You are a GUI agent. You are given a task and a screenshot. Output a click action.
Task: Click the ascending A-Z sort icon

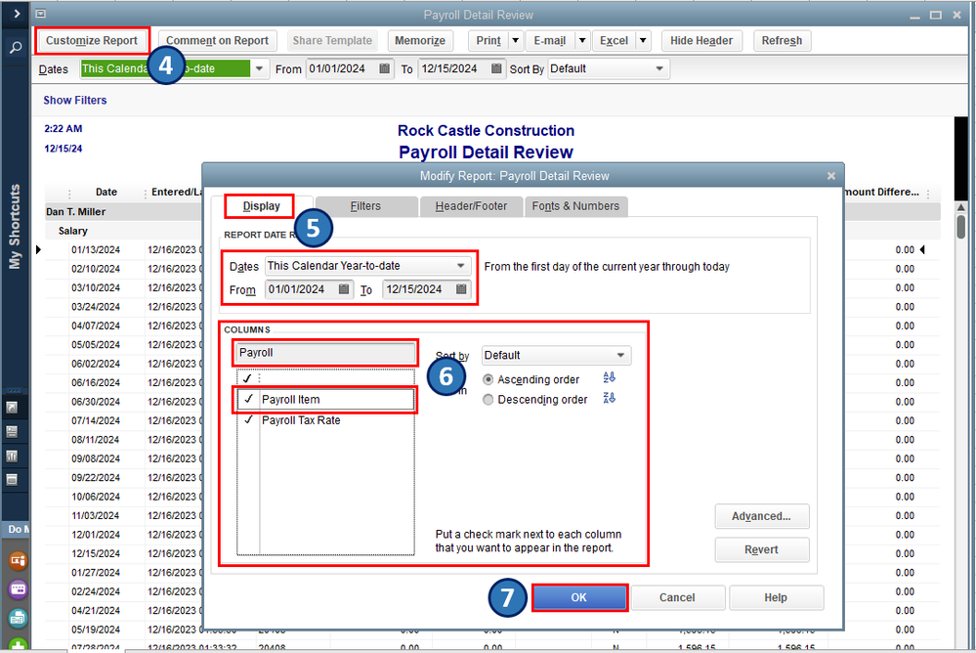click(610, 377)
